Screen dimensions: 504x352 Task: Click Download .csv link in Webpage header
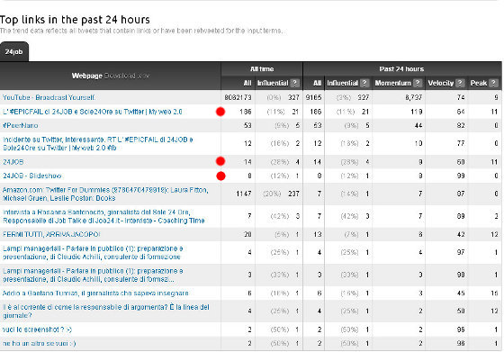[127, 76]
